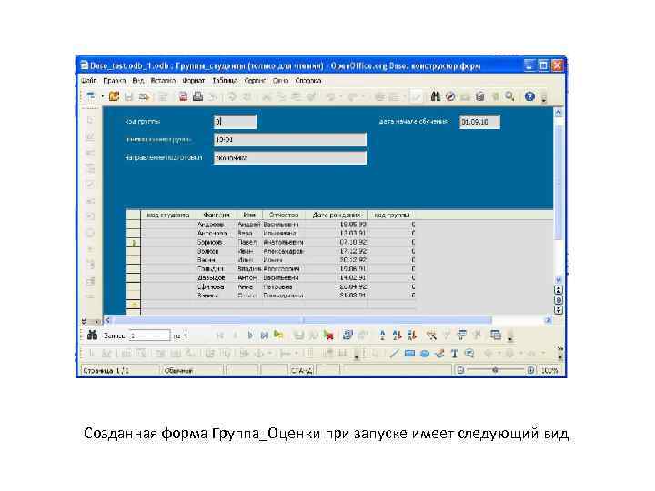Click the Андреев surname cell

pyautogui.click(x=216, y=225)
